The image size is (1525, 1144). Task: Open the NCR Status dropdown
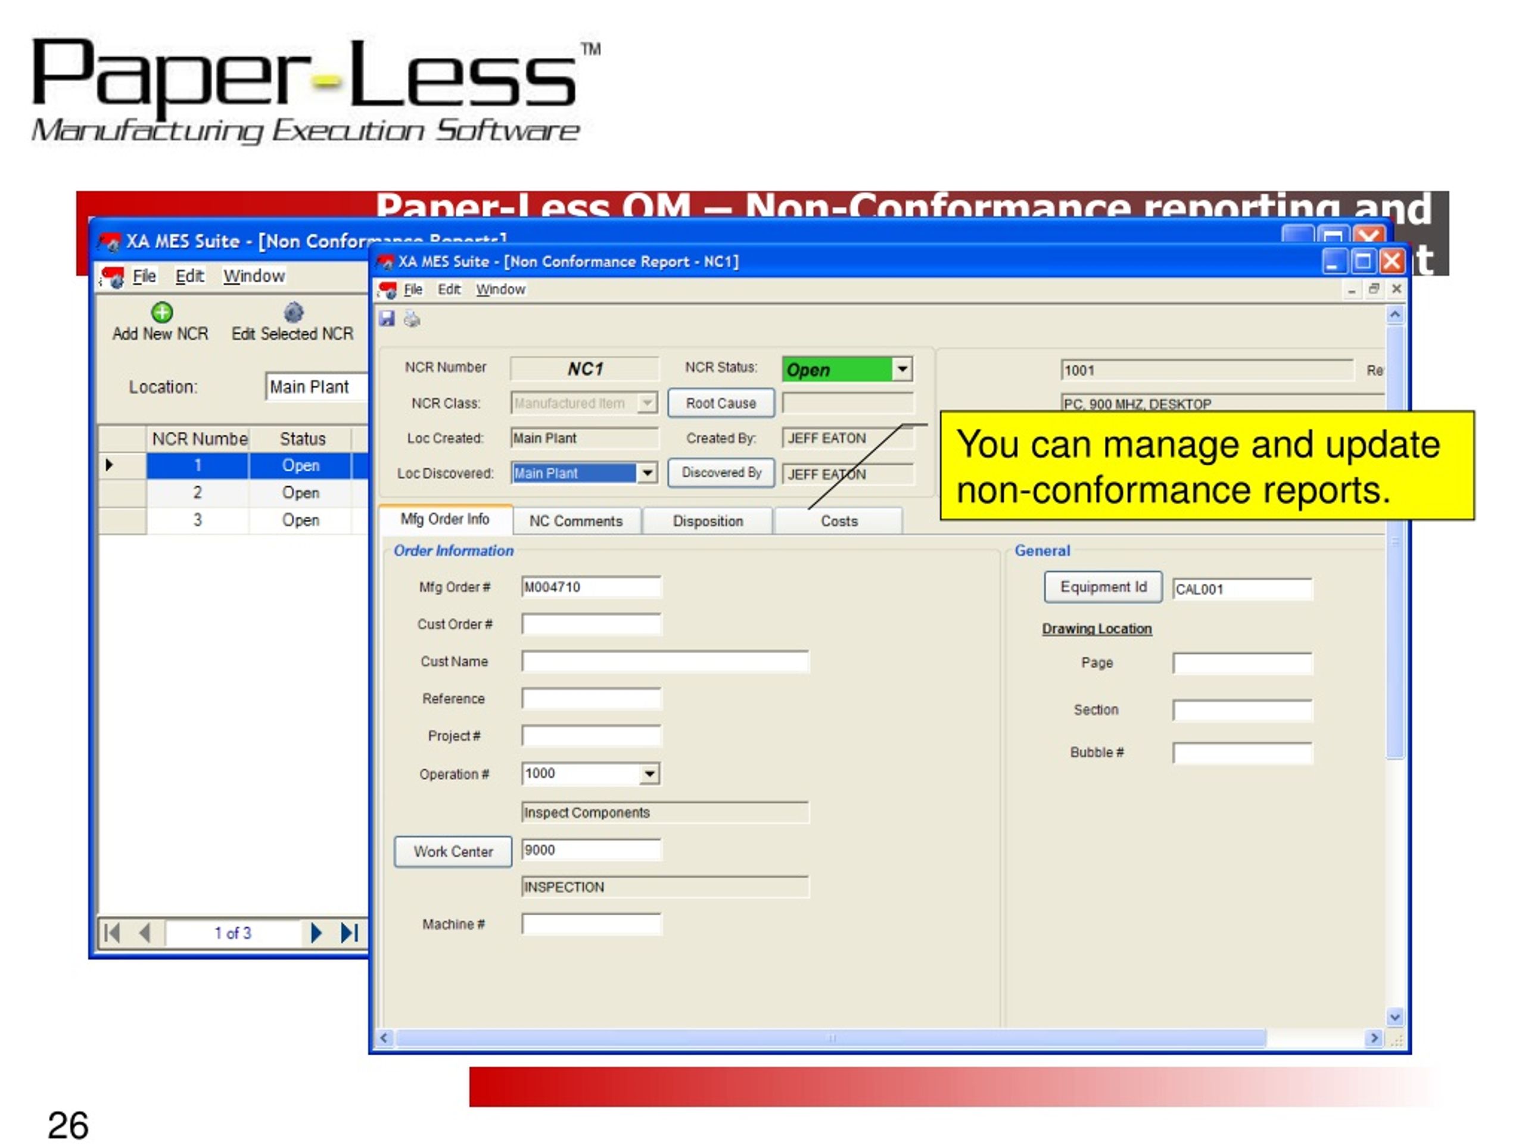point(902,369)
